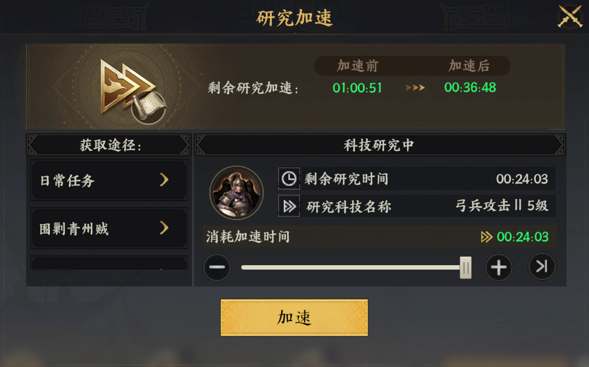Screen dimensions: 589x367
Task: Click the small gold arrows before 00:24:03
Action: click(486, 237)
